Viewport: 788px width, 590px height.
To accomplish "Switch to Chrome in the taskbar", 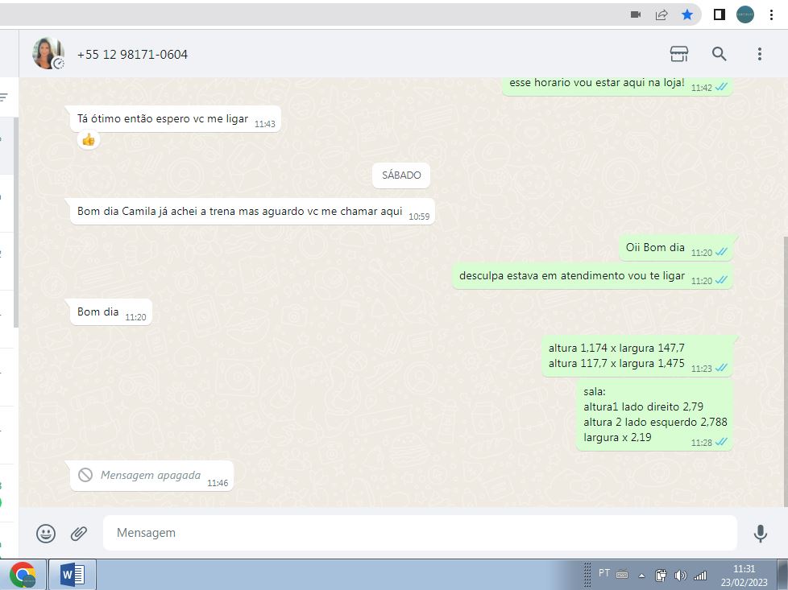I will 23,575.
